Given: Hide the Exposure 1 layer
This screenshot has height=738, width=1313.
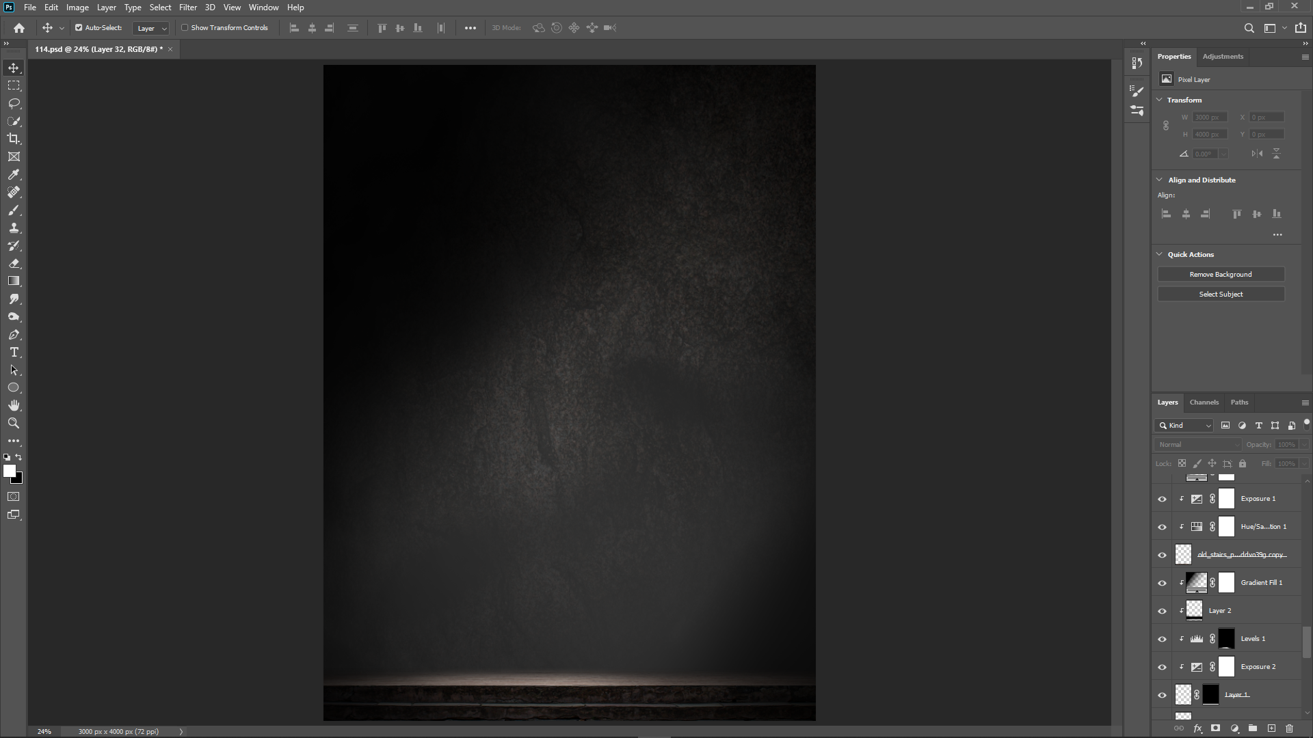Looking at the screenshot, I should tap(1162, 499).
